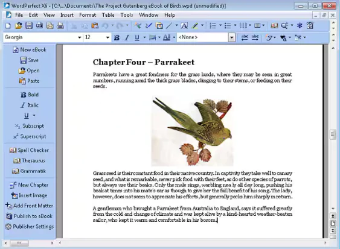This screenshot has height=249, width=340.
Task: Click the Open folder icon in top toolbar
Action: 19,25
